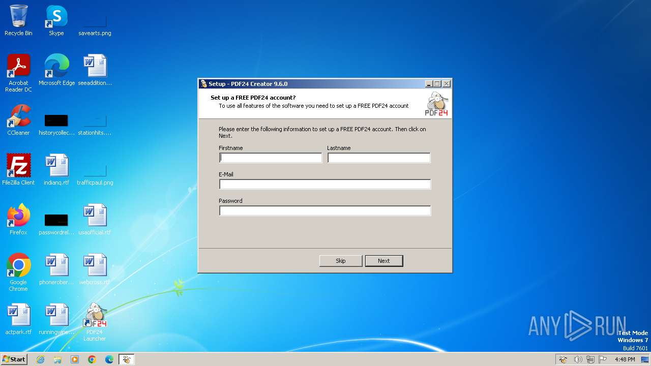This screenshot has height=366, width=651.
Task: Open Windows Media Player taskbar icon
Action: tap(75, 359)
